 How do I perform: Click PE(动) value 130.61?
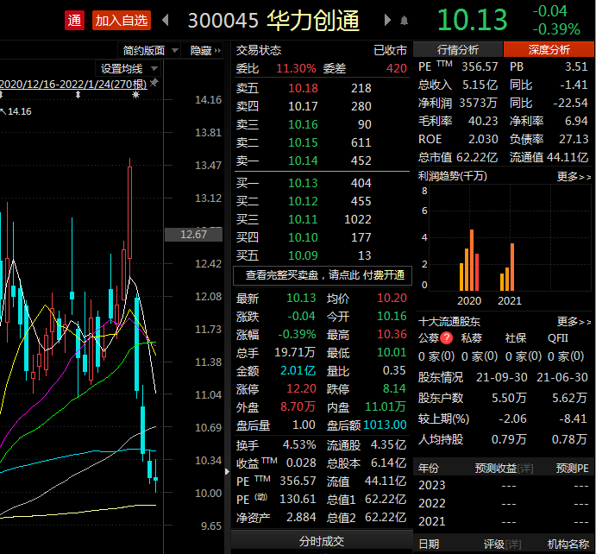coord(298,500)
